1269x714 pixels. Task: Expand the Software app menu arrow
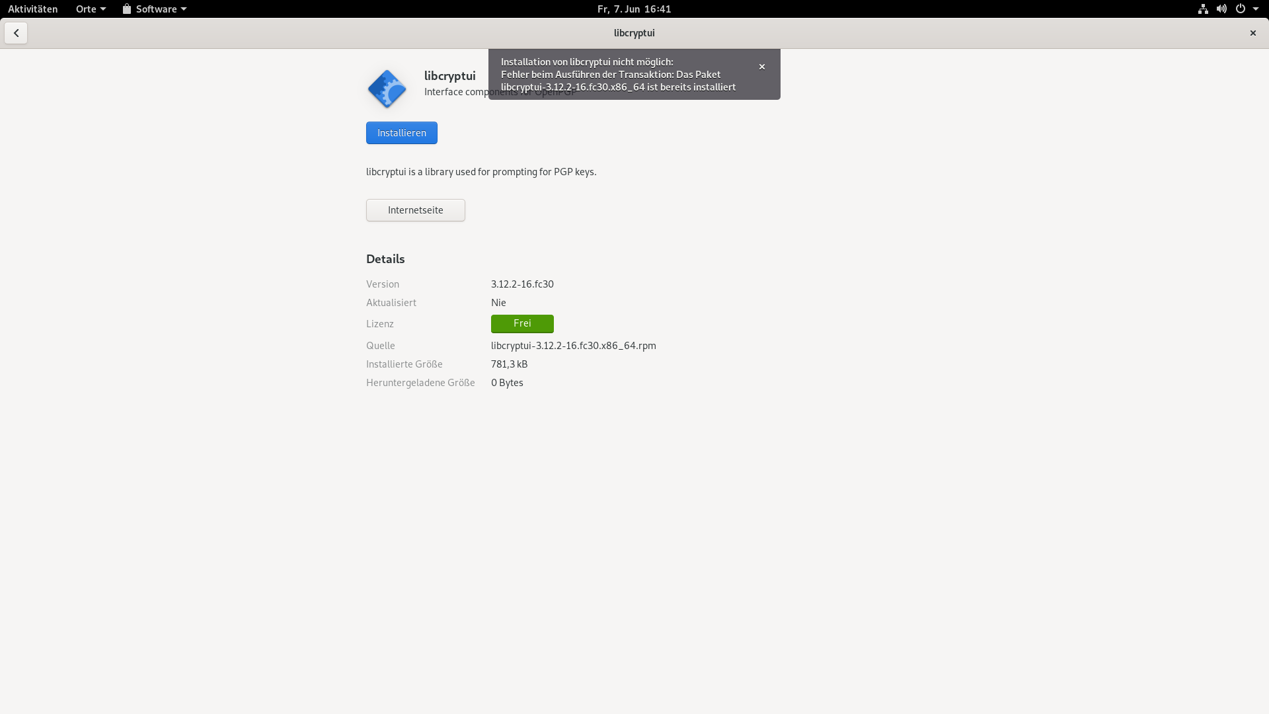coord(184,9)
